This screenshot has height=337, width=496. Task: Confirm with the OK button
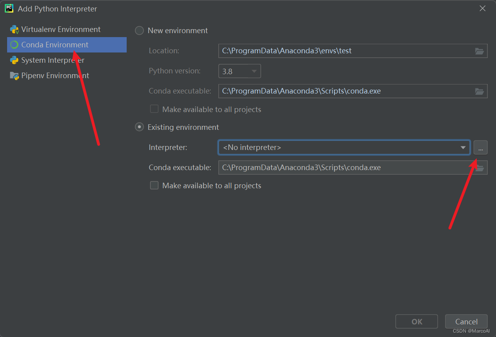pyautogui.click(x=417, y=322)
